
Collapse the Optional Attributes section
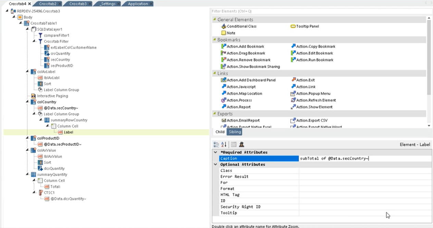click(x=215, y=165)
